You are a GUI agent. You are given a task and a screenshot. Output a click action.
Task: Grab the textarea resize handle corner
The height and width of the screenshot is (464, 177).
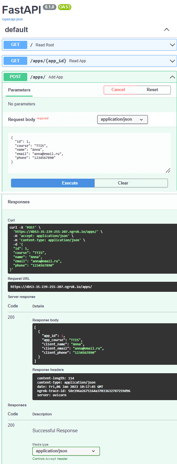point(168,171)
